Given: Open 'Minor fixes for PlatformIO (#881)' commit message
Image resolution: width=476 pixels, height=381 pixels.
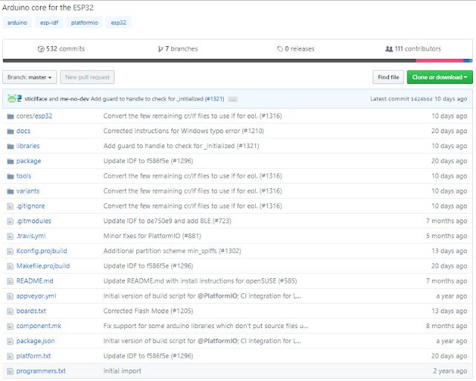Looking at the screenshot, I should click(x=152, y=236).
